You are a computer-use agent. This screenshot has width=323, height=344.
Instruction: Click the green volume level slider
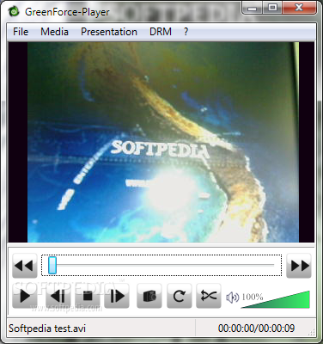(x=276, y=300)
